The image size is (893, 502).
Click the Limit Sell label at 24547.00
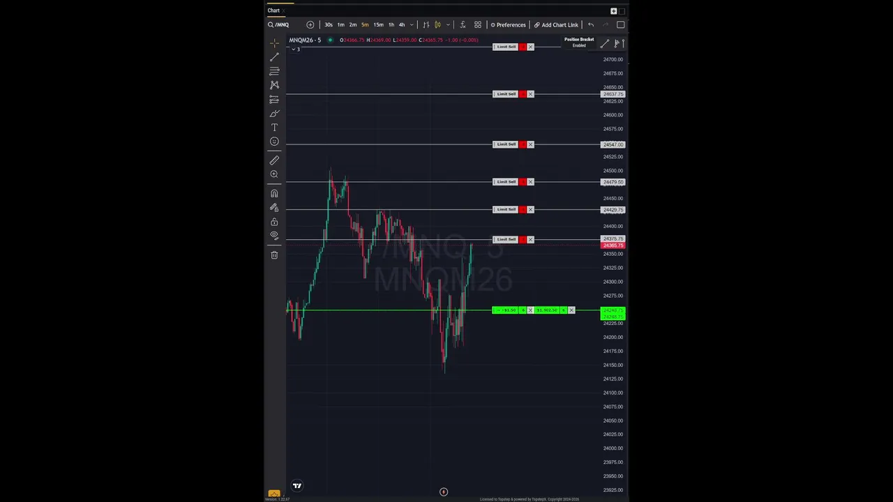[506, 144]
